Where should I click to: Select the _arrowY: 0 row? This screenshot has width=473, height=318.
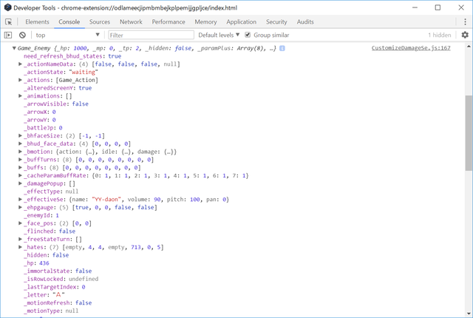pyautogui.click(x=40, y=120)
